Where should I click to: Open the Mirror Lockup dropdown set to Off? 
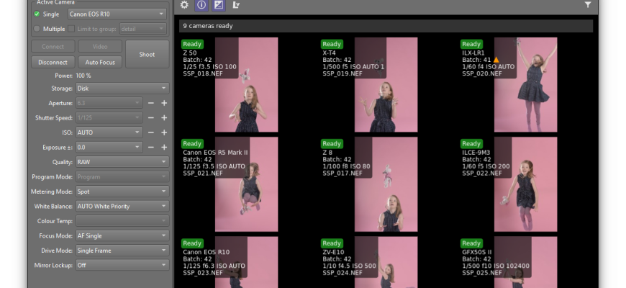(122, 265)
